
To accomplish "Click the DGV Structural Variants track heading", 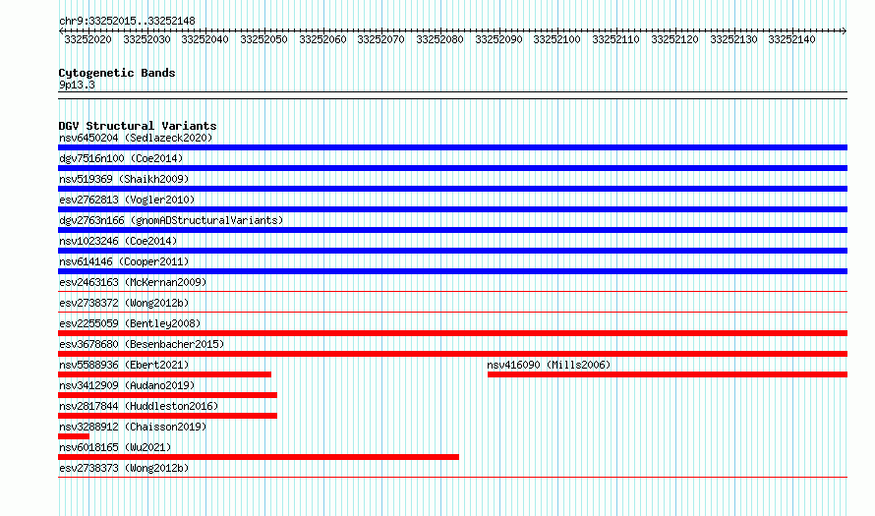I will pos(138,126).
